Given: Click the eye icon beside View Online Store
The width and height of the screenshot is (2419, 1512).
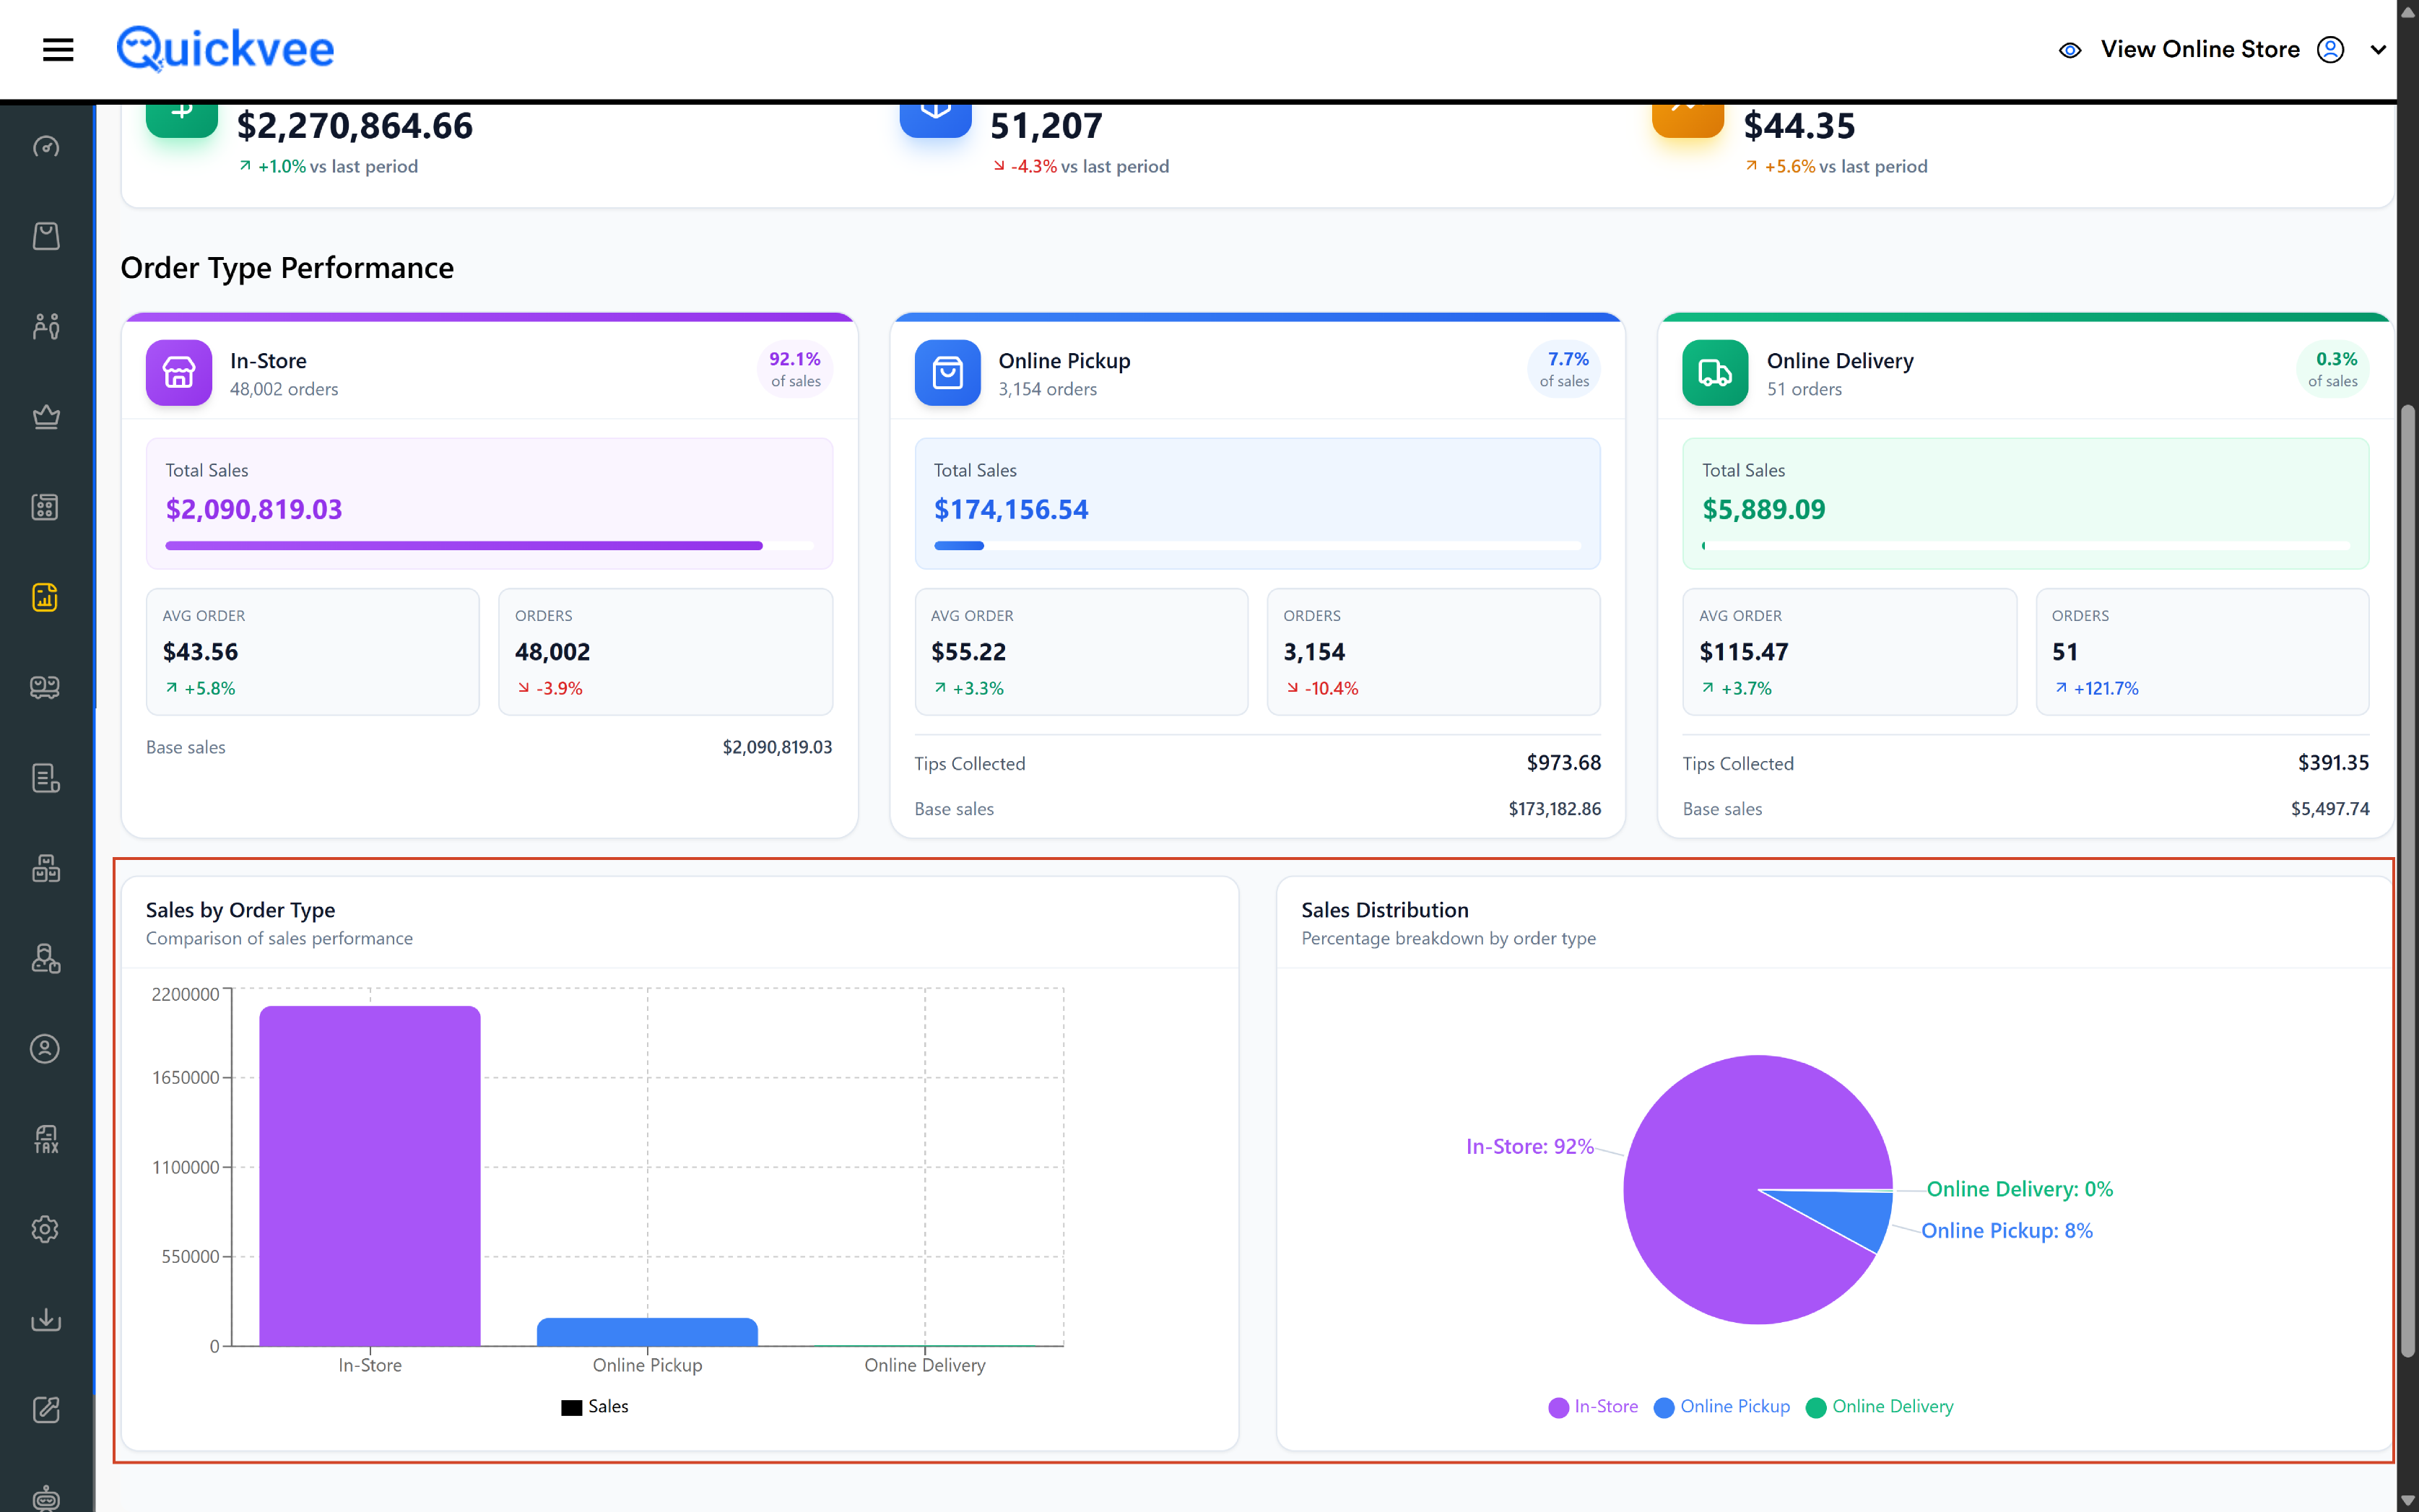Looking at the screenshot, I should pyautogui.click(x=2070, y=50).
